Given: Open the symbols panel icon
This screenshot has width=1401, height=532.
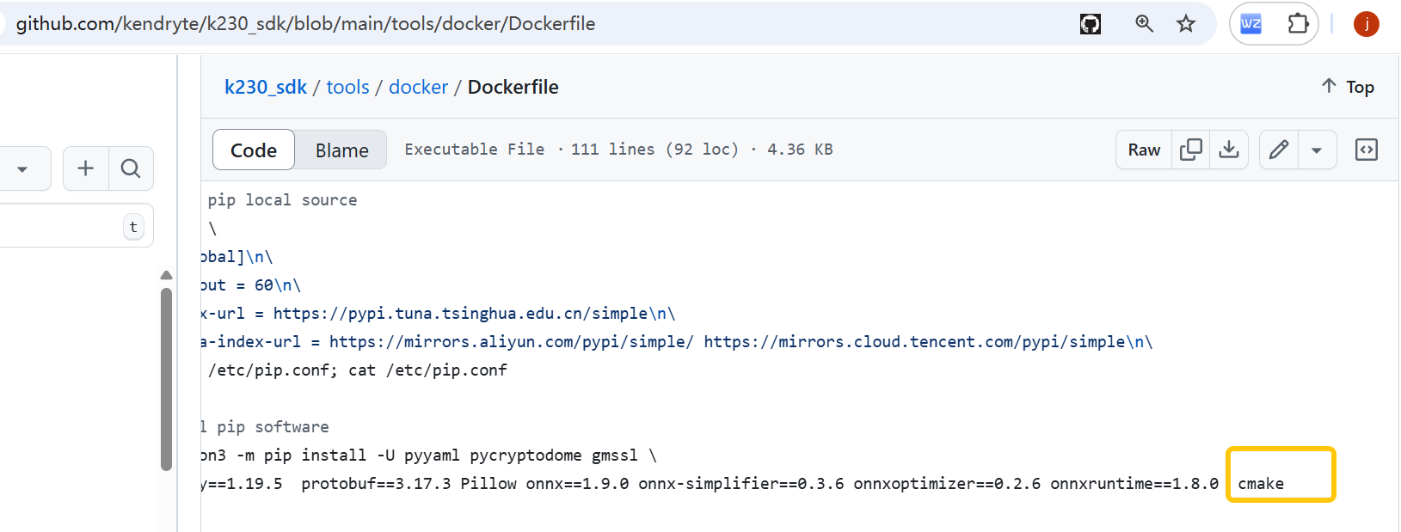Looking at the screenshot, I should pyautogui.click(x=1366, y=150).
